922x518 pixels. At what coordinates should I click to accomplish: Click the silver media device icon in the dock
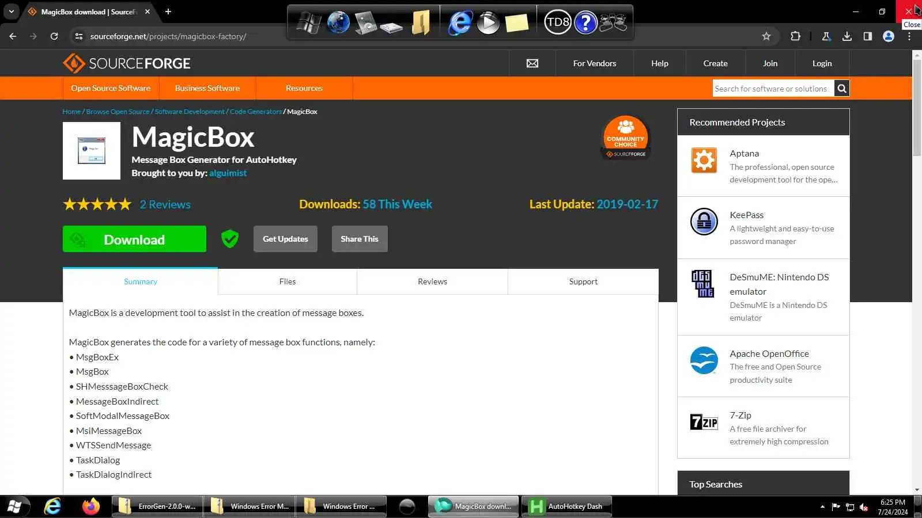[x=365, y=23]
